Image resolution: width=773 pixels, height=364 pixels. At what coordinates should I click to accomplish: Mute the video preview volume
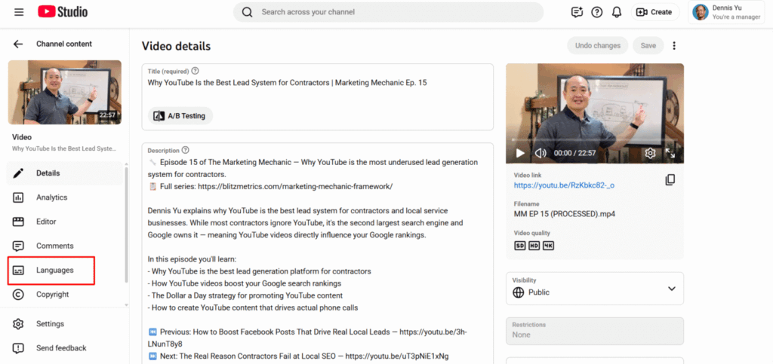pos(540,153)
